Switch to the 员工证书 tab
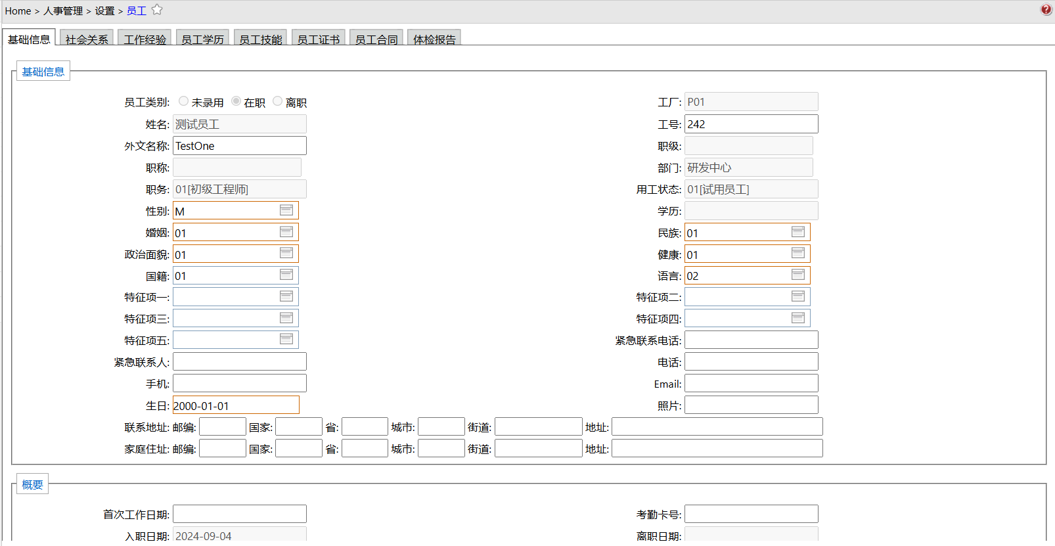Viewport: 1055px width, 546px height. point(319,39)
